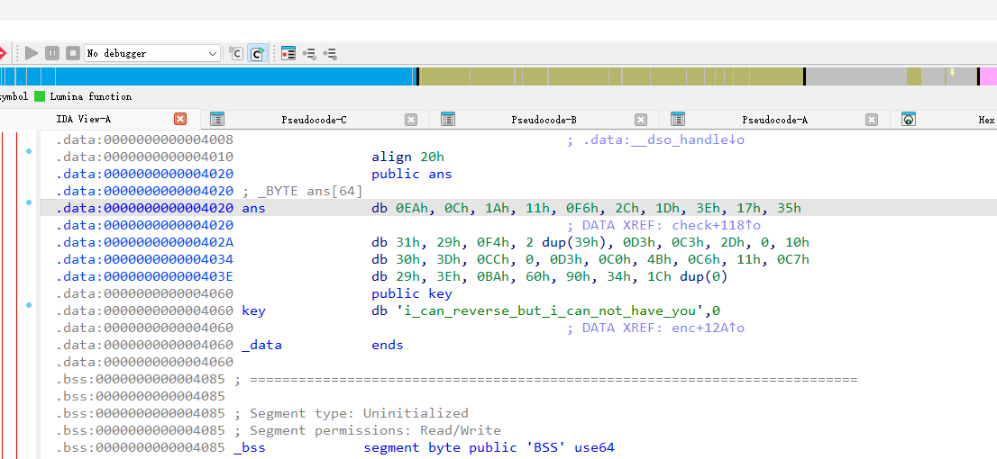The width and height of the screenshot is (997, 459).
Task: Click the blue region of navigation band
Action: click(207, 76)
